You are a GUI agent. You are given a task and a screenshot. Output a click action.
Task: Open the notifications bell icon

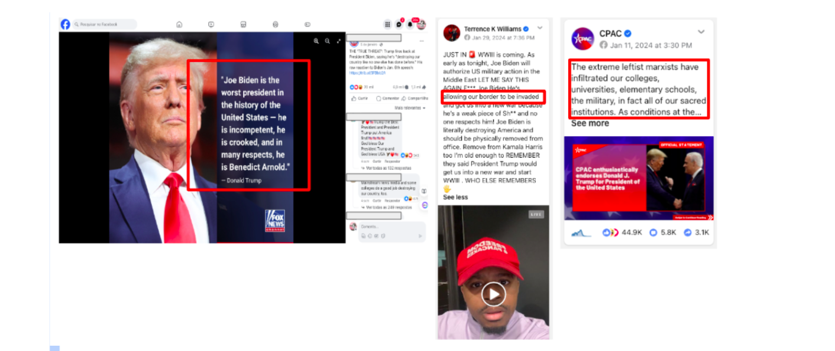[x=410, y=24]
